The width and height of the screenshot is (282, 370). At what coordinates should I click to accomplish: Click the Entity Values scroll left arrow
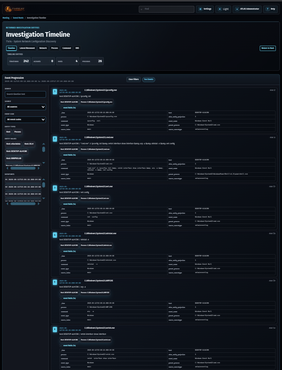click(x=7, y=168)
